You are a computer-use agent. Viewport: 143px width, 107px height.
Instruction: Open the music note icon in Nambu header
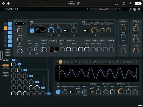pos(130,9)
